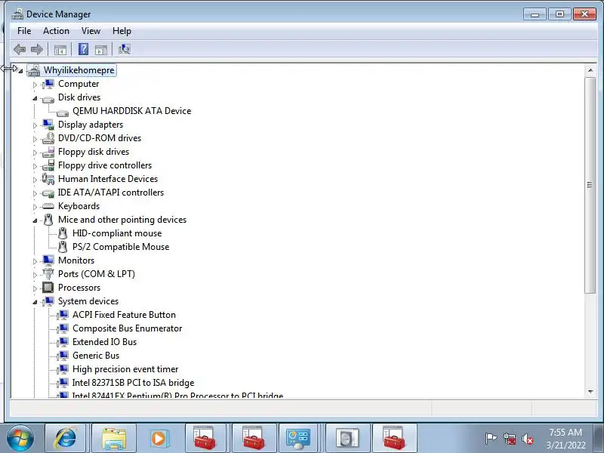Click the Floppy drive controllers icon
Screen dimensions: 604x453
pos(48,165)
